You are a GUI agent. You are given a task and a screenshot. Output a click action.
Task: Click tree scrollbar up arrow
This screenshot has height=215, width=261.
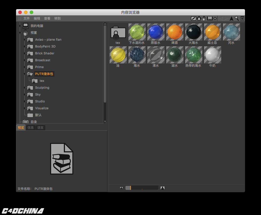click(x=105, y=24)
